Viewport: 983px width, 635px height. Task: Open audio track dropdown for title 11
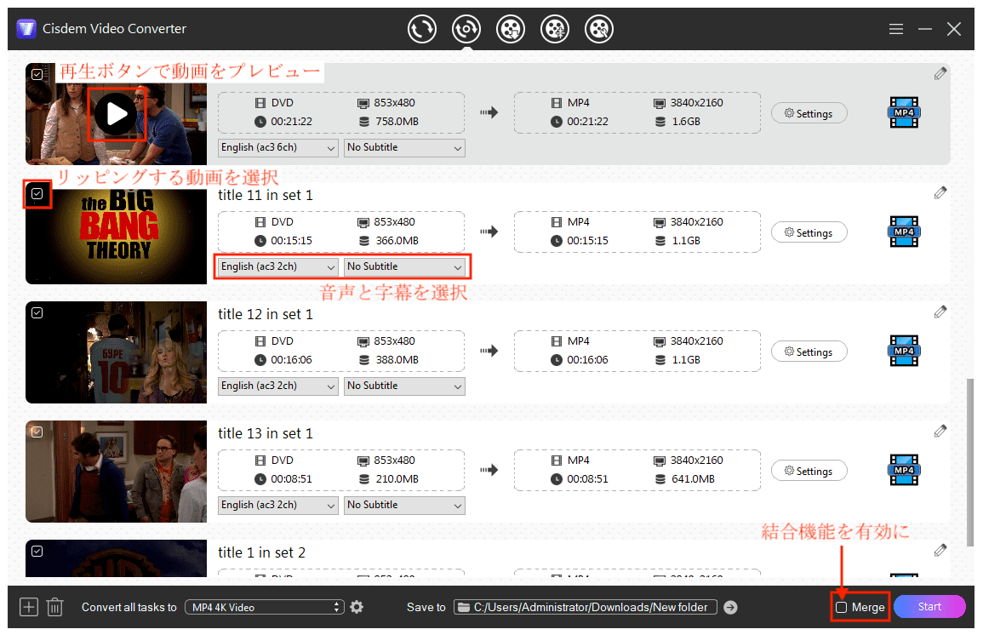point(278,267)
